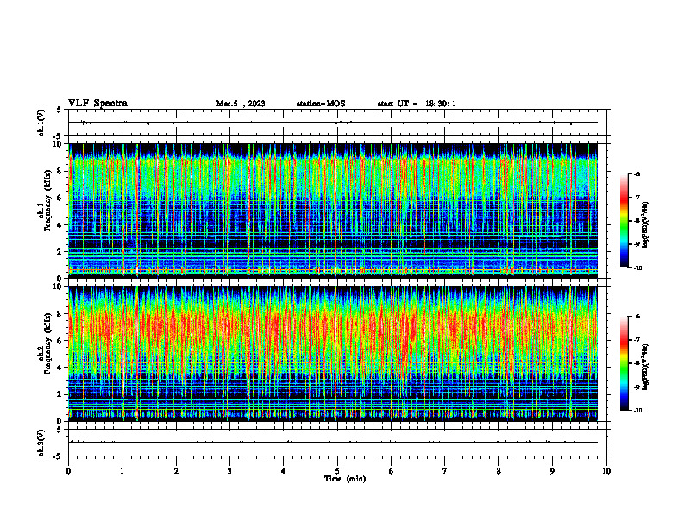
Task: Click the ch.1 spectrogram color bar
Action: coord(623,221)
